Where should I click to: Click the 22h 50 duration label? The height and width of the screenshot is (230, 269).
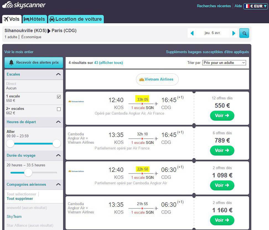(x=143, y=169)
